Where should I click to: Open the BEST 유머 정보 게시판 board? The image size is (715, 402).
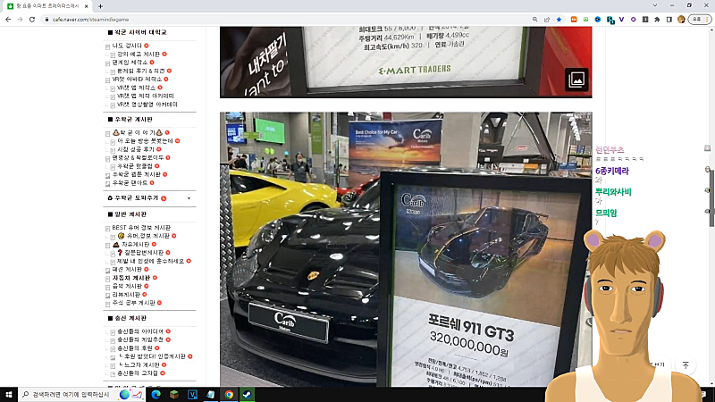141,228
